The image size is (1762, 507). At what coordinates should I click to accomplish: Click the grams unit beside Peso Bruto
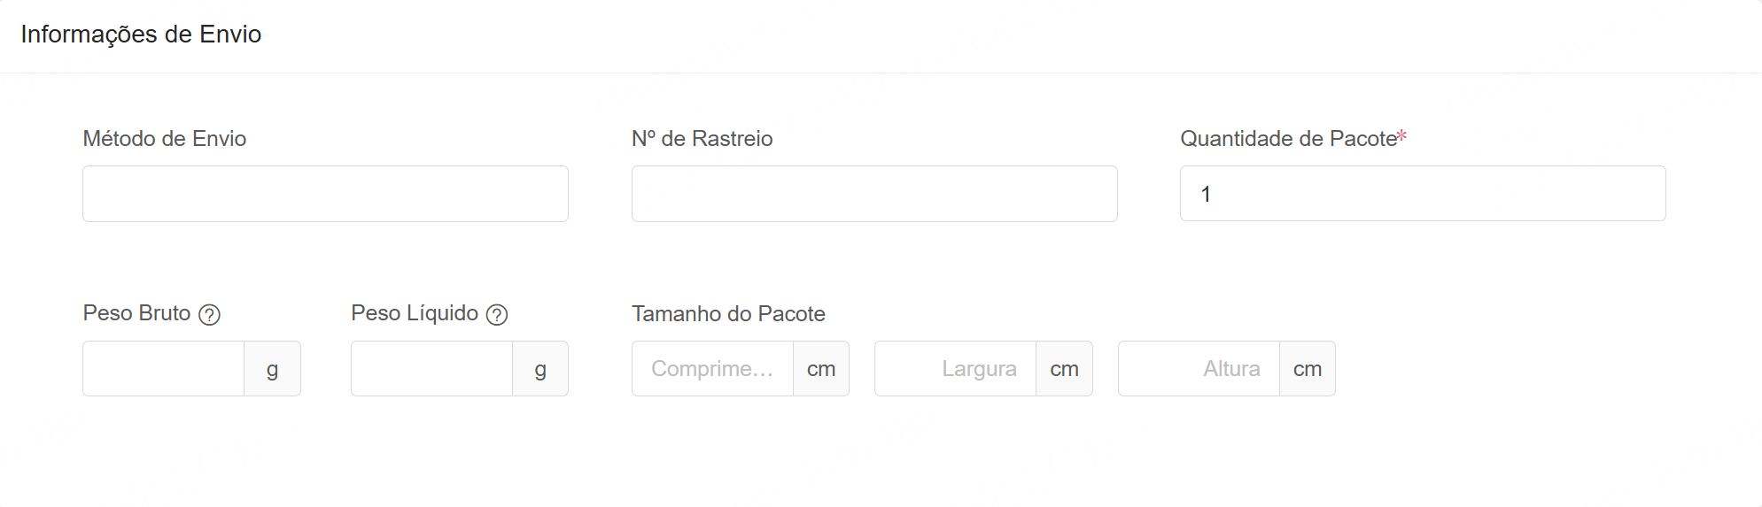(273, 369)
